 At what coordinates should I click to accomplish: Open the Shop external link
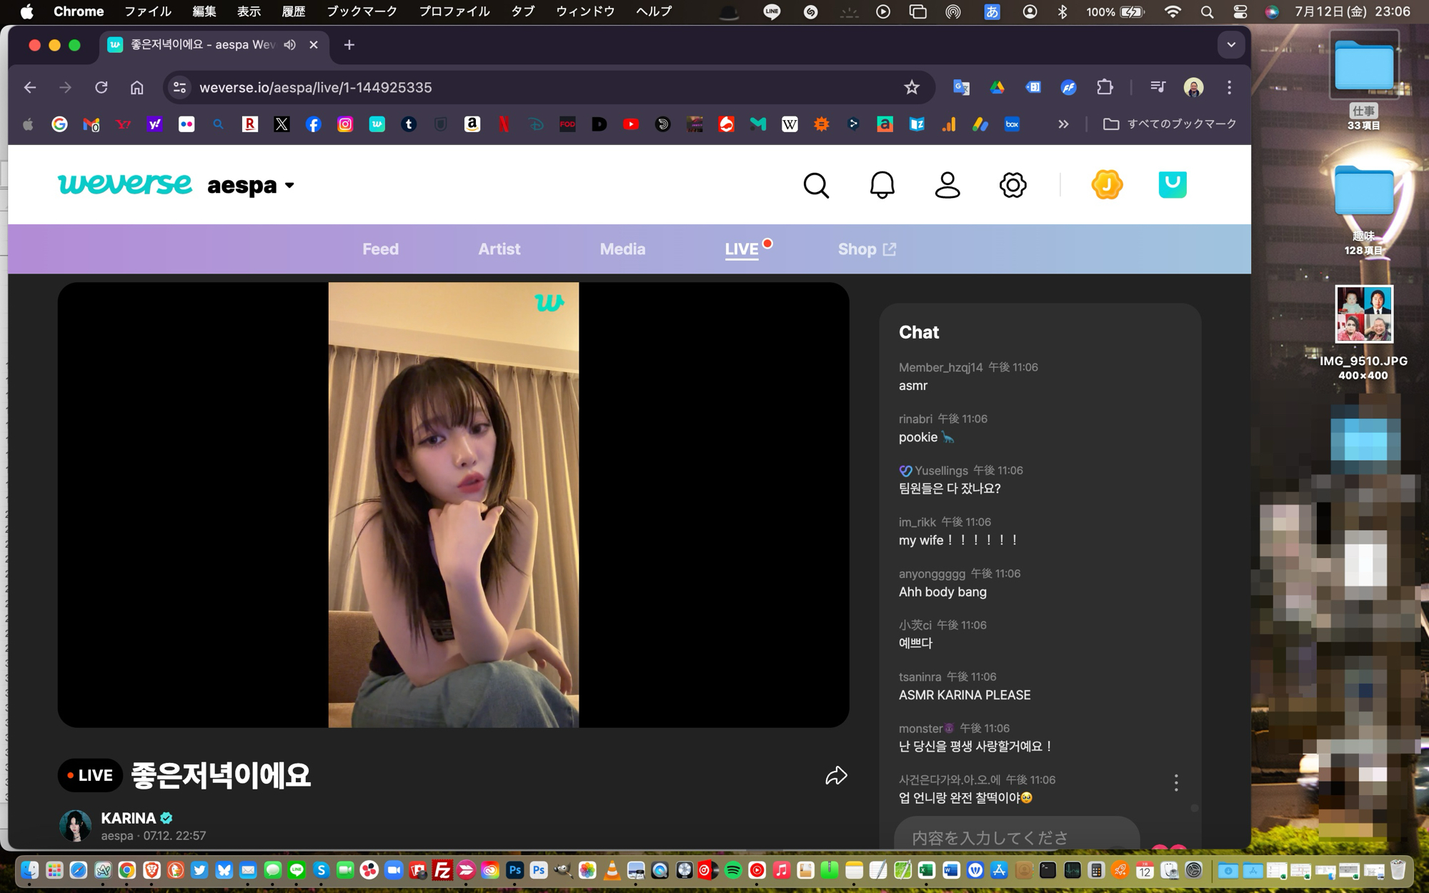[x=866, y=249]
